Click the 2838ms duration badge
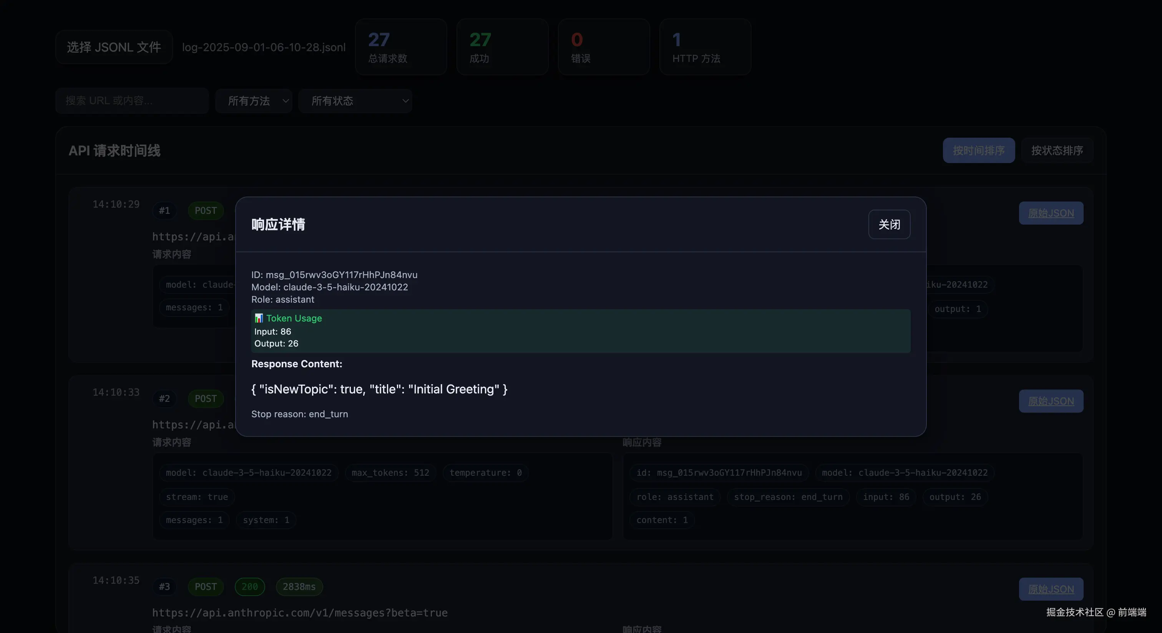The width and height of the screenshot is (1162, 633). (x=299, y=587)
